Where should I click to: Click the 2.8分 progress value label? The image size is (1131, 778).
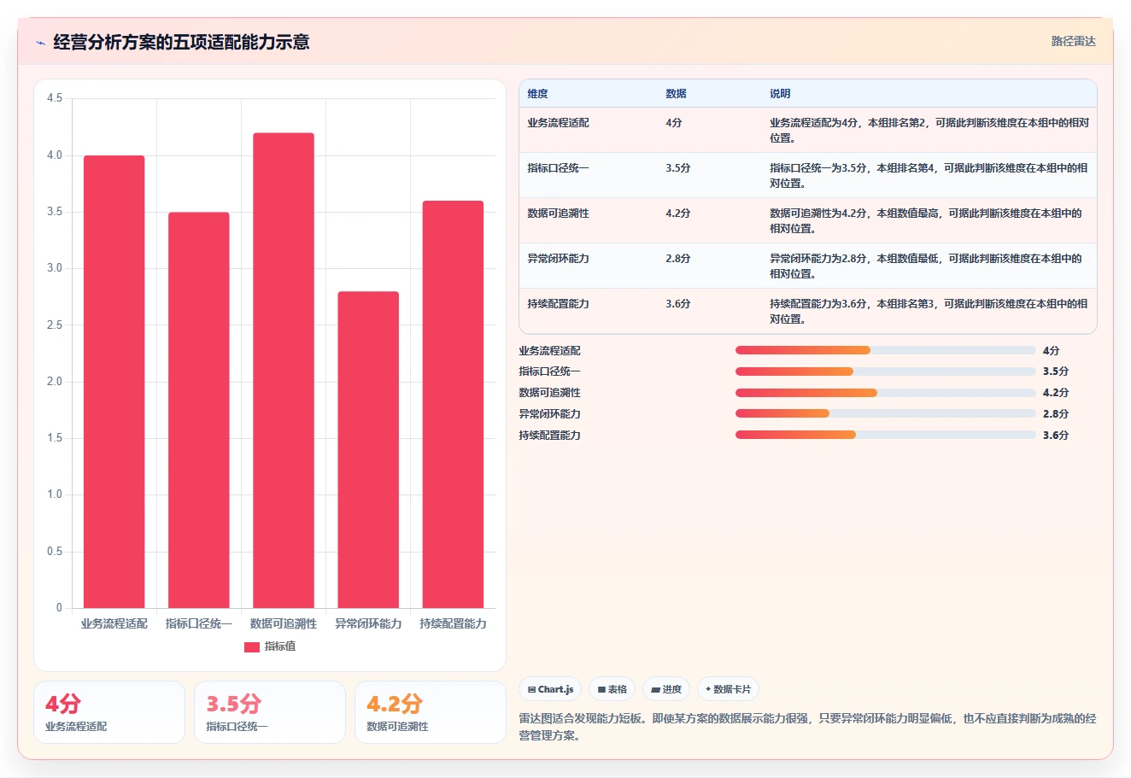1056,414
